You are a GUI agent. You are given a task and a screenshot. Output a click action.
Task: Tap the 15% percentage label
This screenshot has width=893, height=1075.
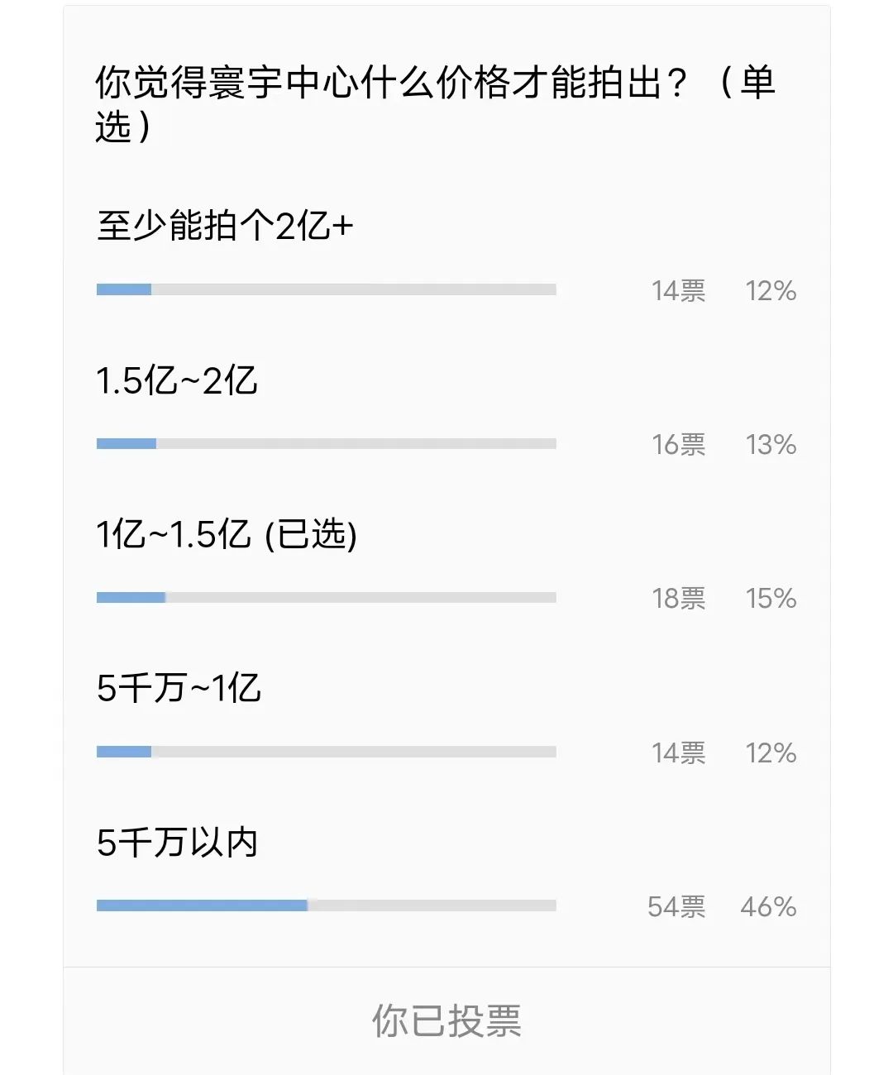(x=771, y=599)
